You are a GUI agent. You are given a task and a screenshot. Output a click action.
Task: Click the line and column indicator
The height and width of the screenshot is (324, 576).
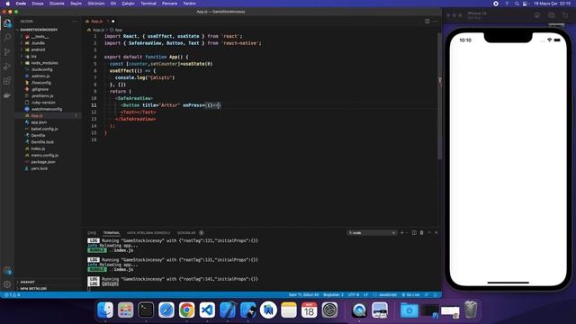(x=304, y=295)
